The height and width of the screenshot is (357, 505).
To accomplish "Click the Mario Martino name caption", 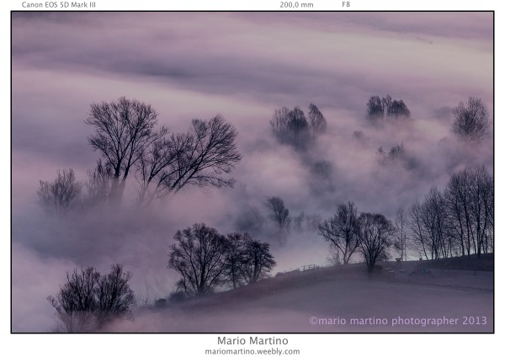I will pyautogui.click(x=252, y=340).
